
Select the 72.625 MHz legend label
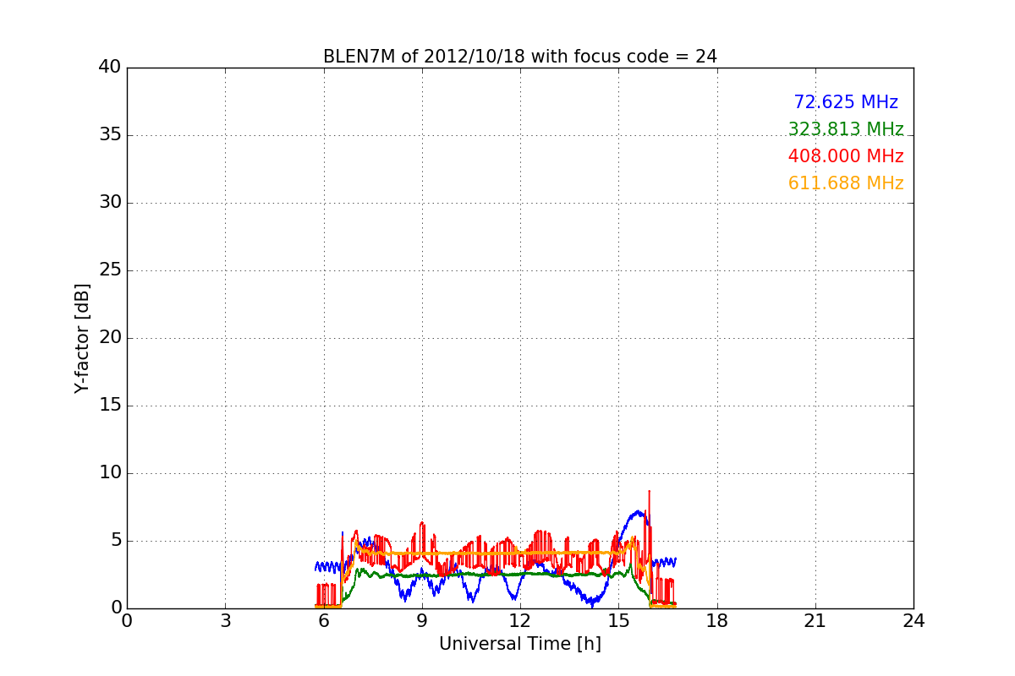coord(846,102)
